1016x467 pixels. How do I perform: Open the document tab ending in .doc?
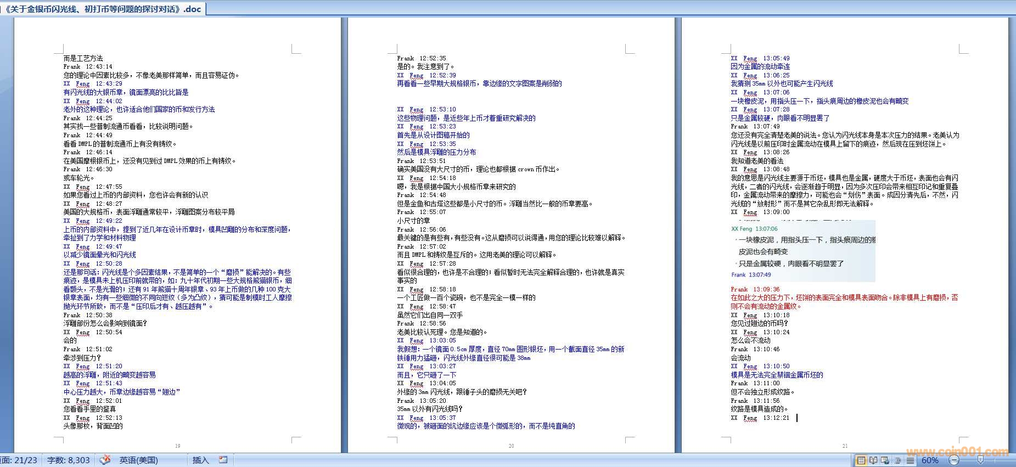103,9
